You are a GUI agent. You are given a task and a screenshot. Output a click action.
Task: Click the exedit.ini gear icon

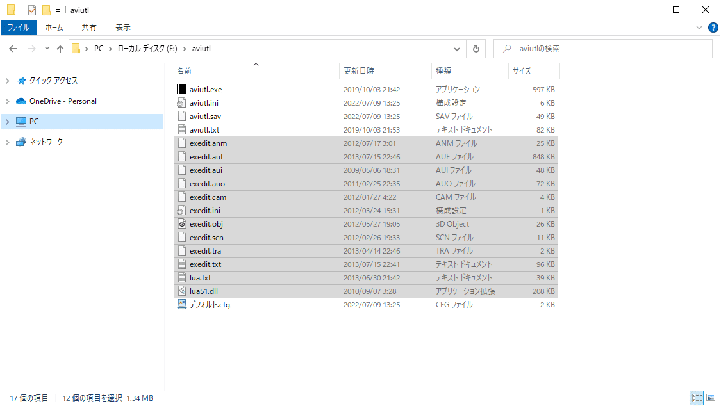tap(181, 210)
